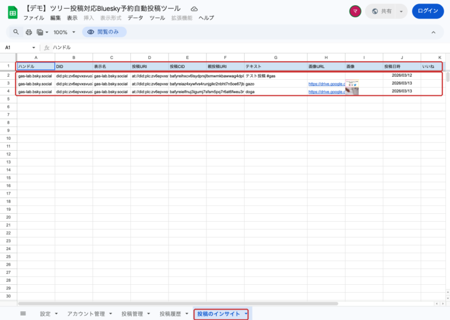Switch to the 投稿履歴 sheet tab

coord(170,314)
